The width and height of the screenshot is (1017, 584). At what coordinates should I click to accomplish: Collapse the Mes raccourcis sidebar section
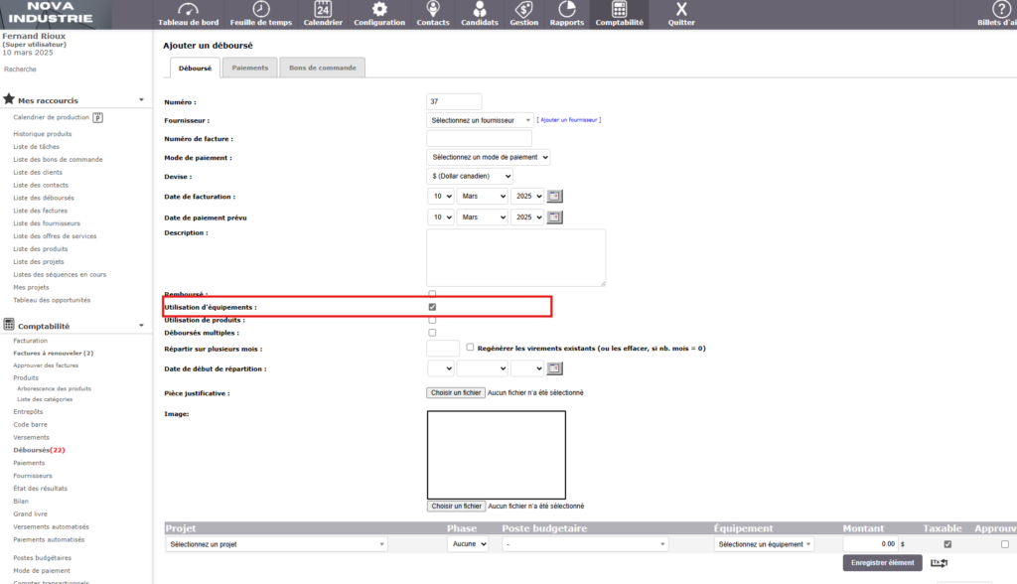pos(141,100)
